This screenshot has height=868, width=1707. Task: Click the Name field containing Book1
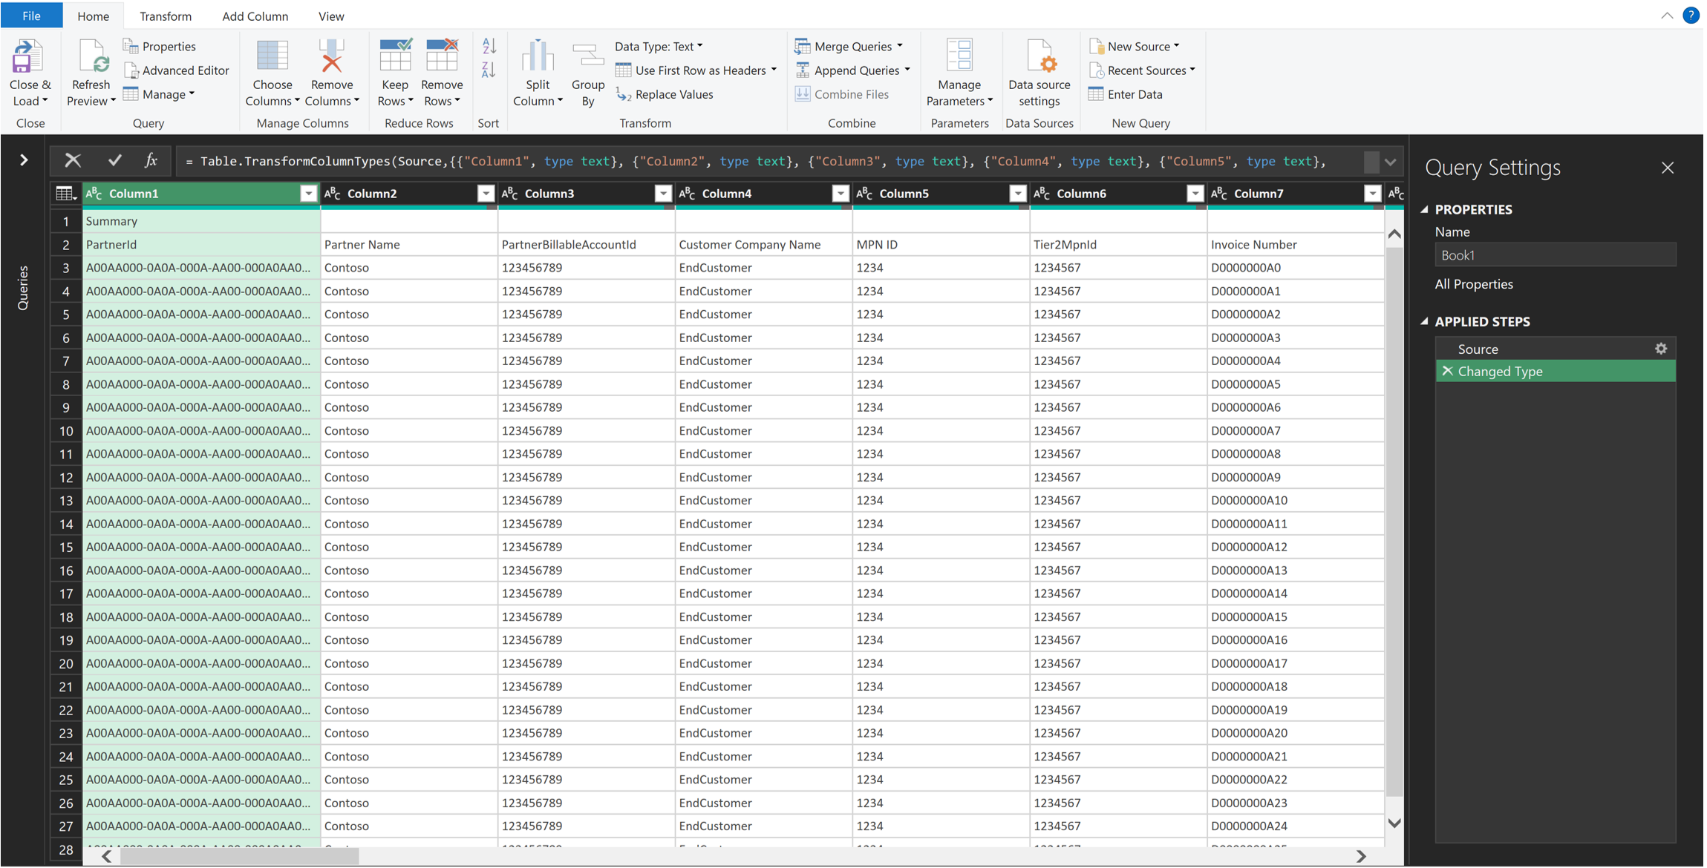pyautogui.click(x=1554, y=255)
